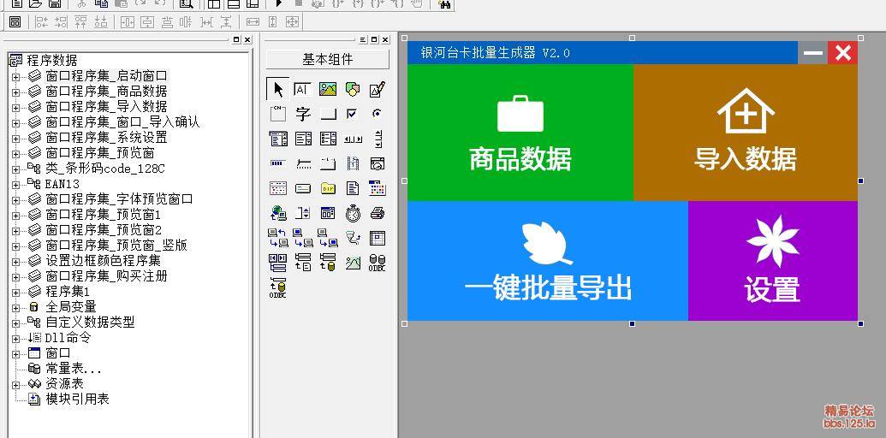Viewport: 886px width, 438px height.
Task: Click align-top edges toolbar icon
Action: [80, 22]
